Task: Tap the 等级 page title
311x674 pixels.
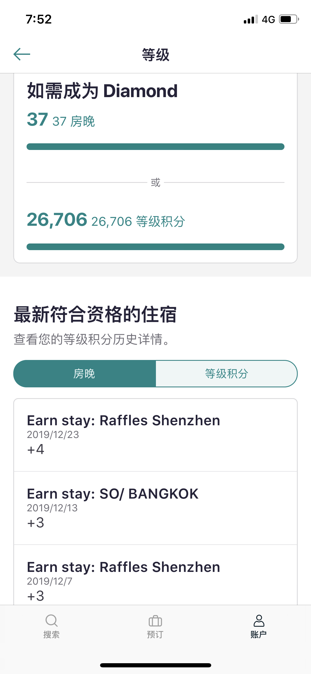Action: (156, 55)
